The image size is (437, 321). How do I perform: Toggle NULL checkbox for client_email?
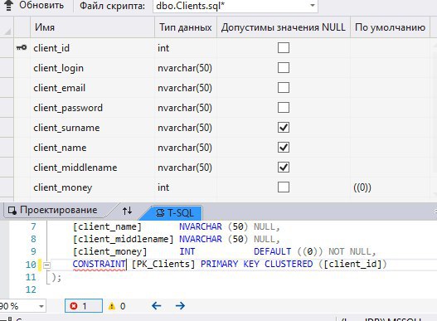pos(284,88)
